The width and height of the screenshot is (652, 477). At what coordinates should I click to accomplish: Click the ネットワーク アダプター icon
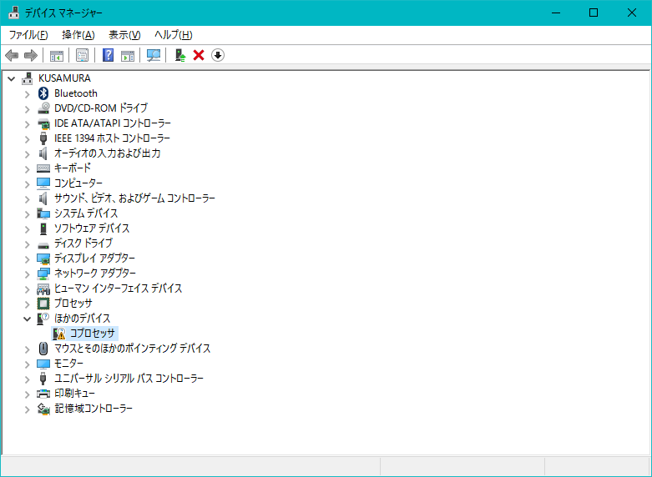pos(43,274)
